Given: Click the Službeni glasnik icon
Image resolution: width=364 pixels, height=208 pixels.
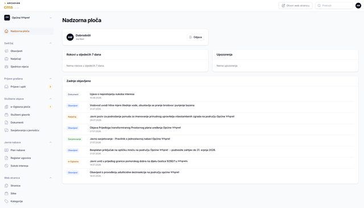Looking at the screenshot, I should click(x=6, y=115).
